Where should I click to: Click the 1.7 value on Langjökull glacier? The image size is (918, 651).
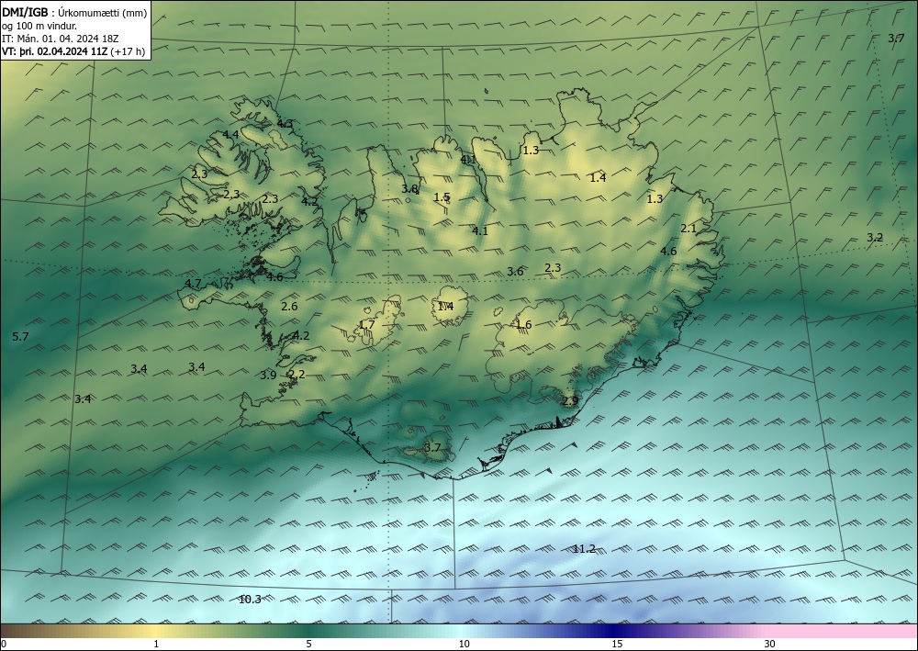point(366,325)
